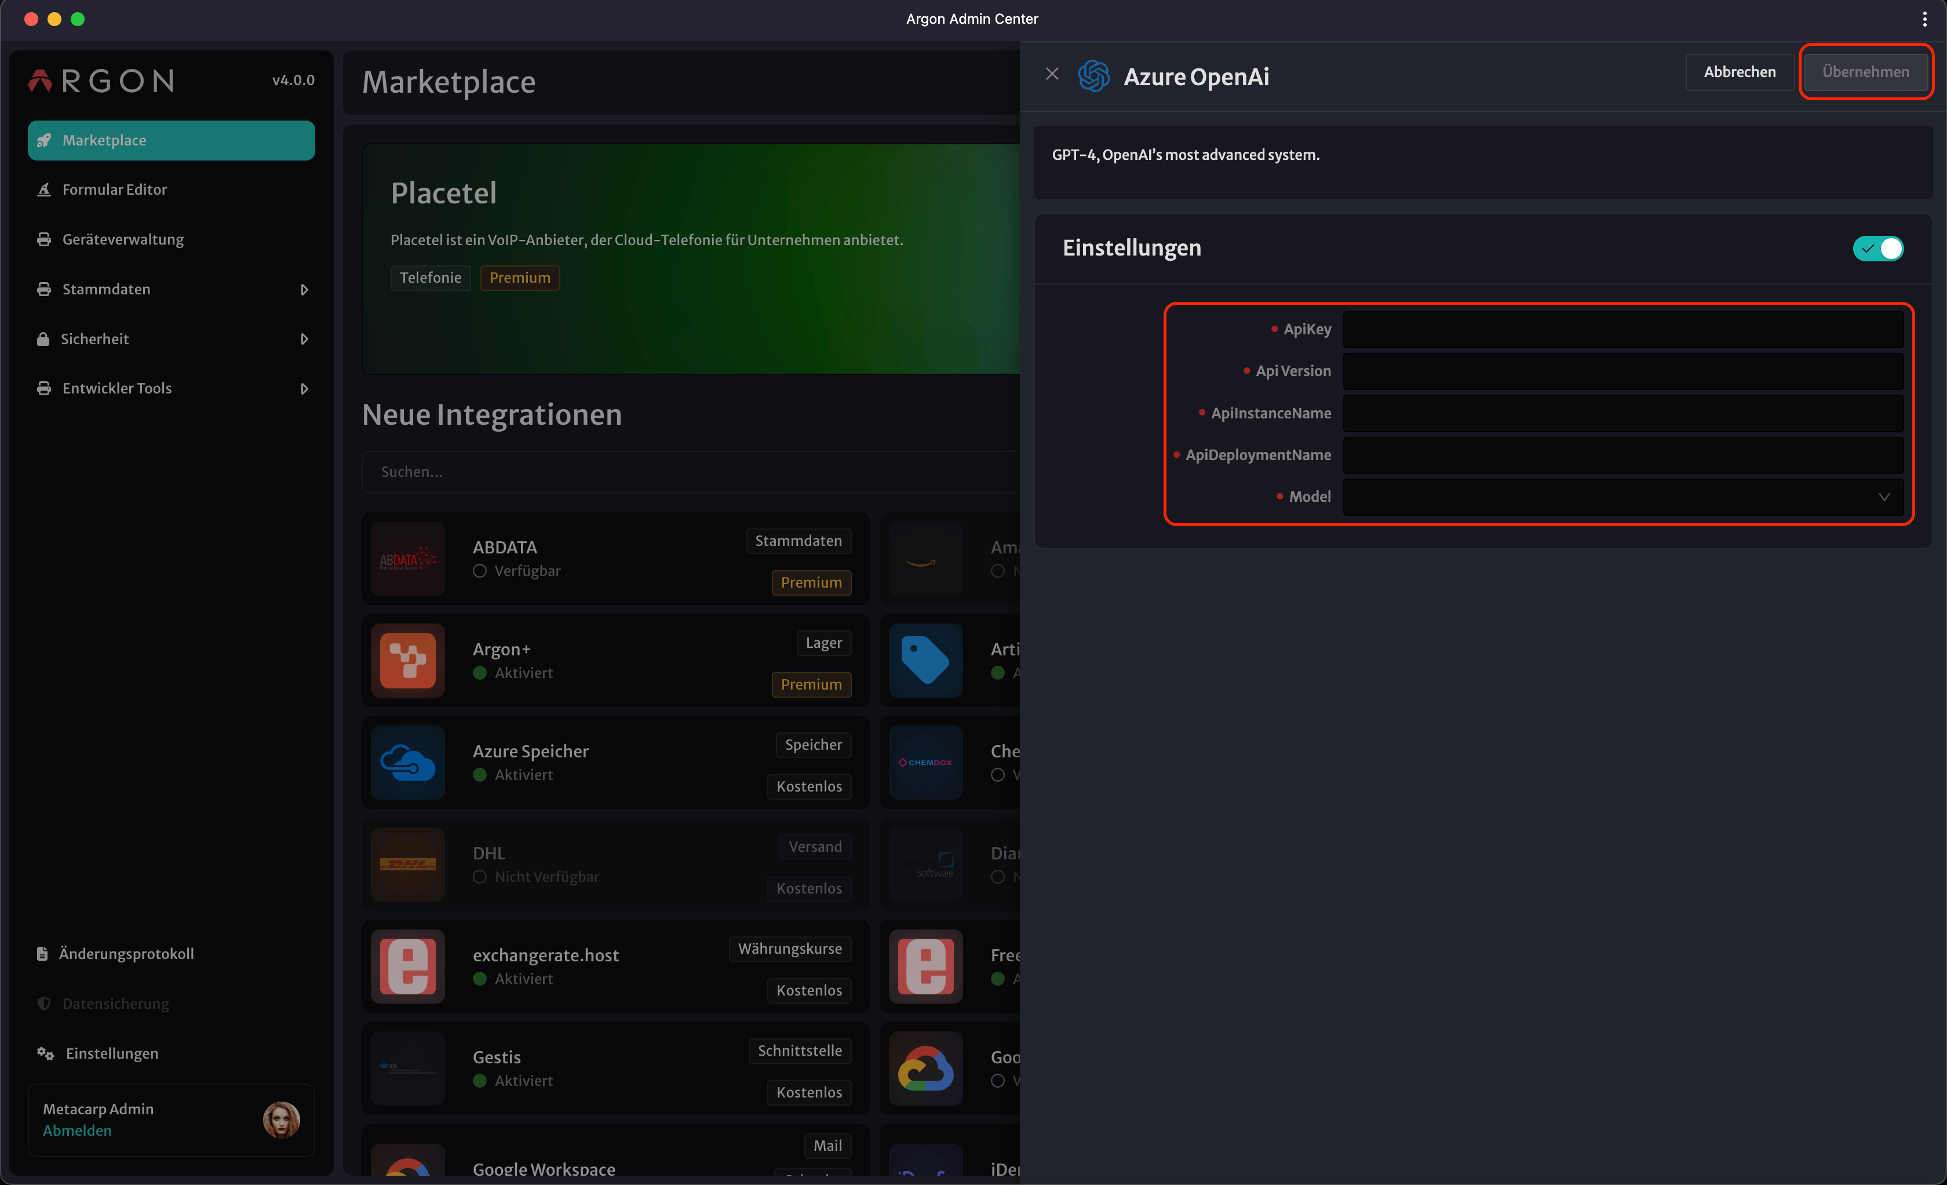Focus the ApiDeploymentName input field
The image size is (1947, 1185).
pos(1623,455)
